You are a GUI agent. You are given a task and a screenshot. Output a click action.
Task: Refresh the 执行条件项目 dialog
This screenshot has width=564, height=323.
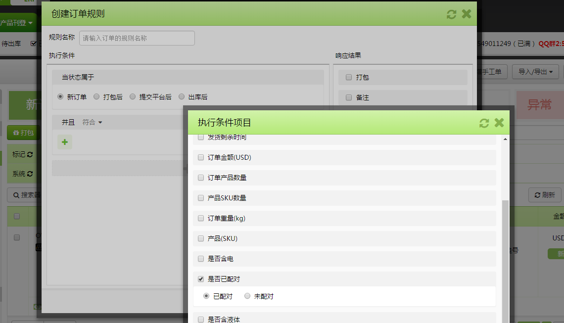484,123
